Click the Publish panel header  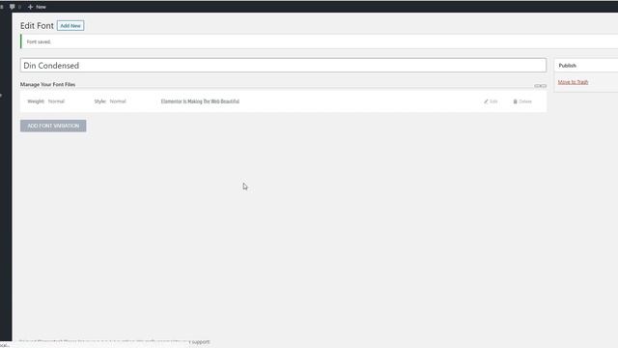point(586,66)
